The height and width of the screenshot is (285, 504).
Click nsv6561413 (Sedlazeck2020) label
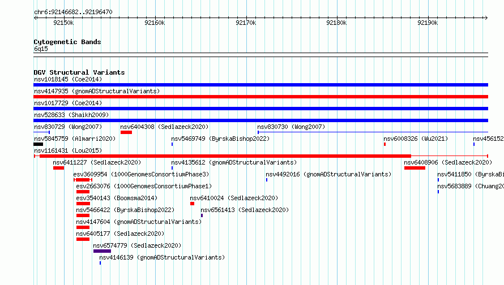click(245, 210)
